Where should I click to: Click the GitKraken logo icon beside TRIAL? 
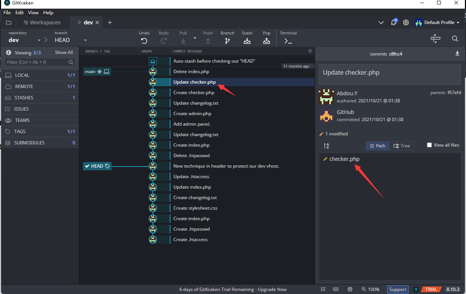click(x=416, y=289)
